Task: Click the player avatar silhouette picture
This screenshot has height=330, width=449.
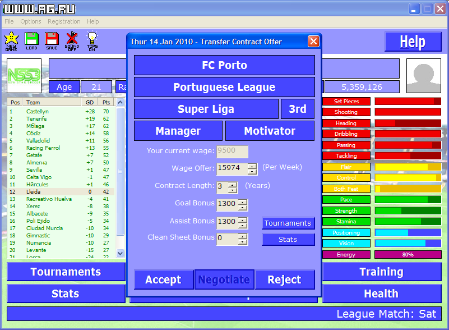Action: [423, 76]
